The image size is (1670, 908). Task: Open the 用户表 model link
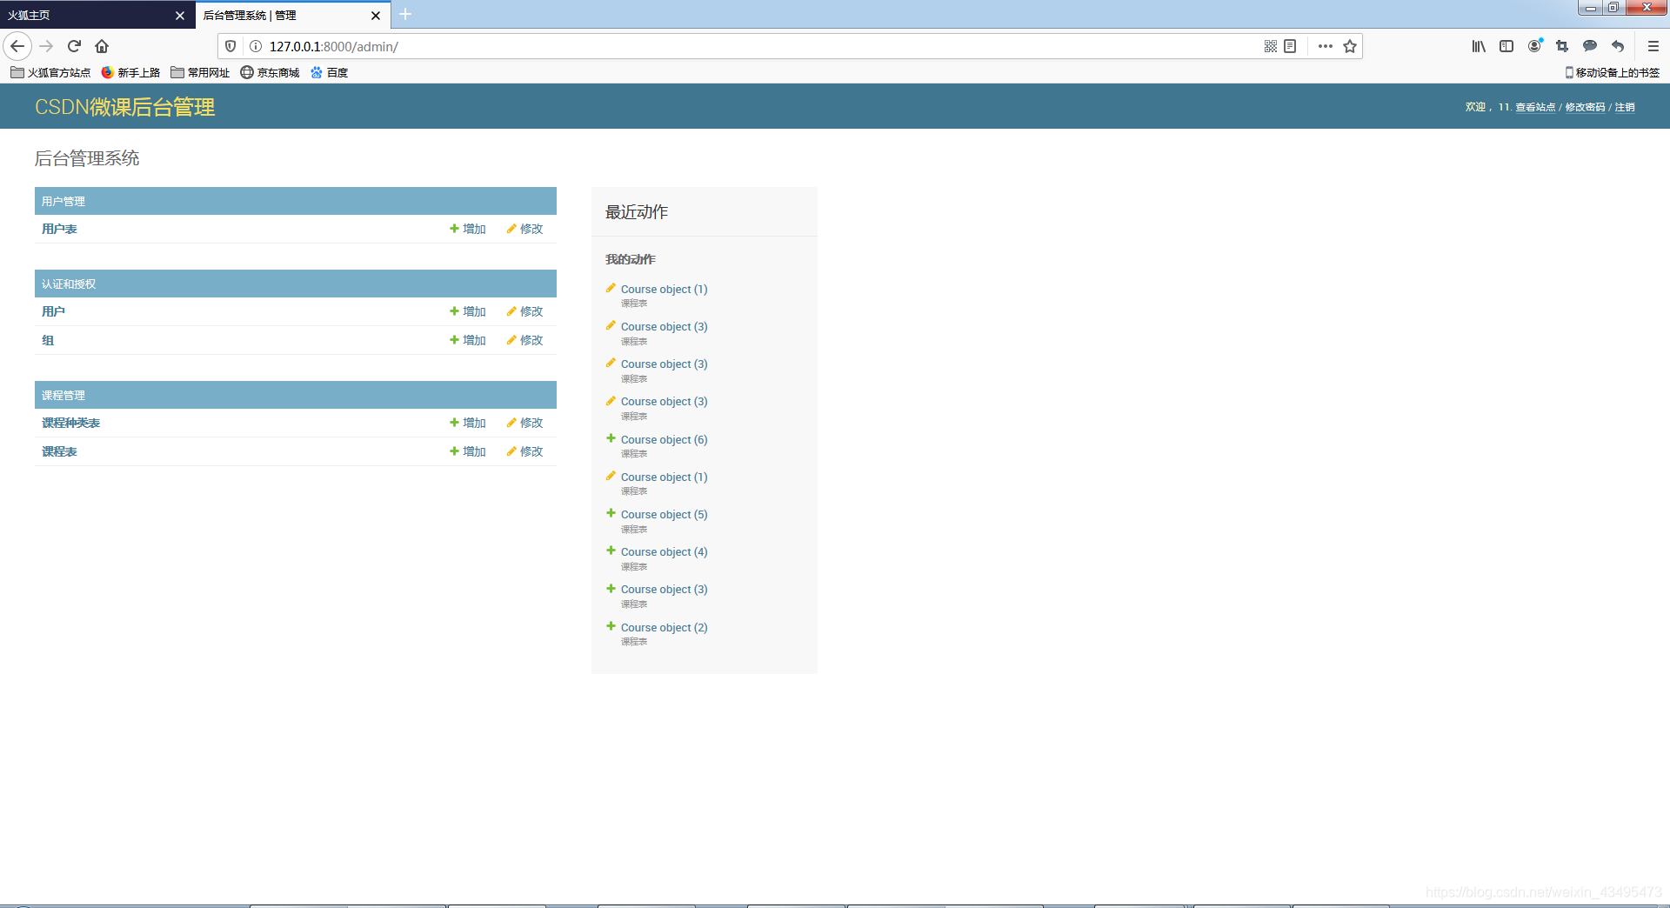point(59,229)
